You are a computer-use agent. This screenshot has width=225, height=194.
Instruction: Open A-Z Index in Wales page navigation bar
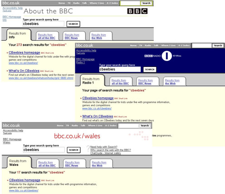(111, 125)
